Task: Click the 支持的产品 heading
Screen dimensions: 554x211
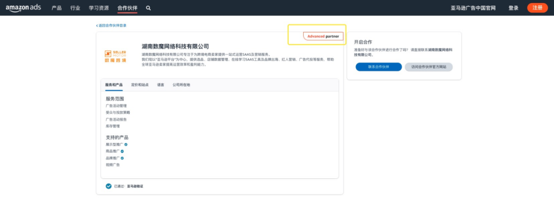Action: [x=117, y=137]
